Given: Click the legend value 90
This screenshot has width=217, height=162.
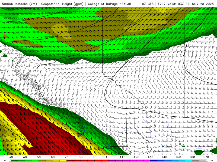Looking at the screenshot, I should tap(95, 157).
